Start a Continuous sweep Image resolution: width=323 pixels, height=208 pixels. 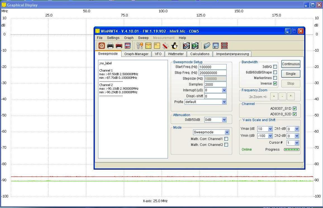coord(291,64)
